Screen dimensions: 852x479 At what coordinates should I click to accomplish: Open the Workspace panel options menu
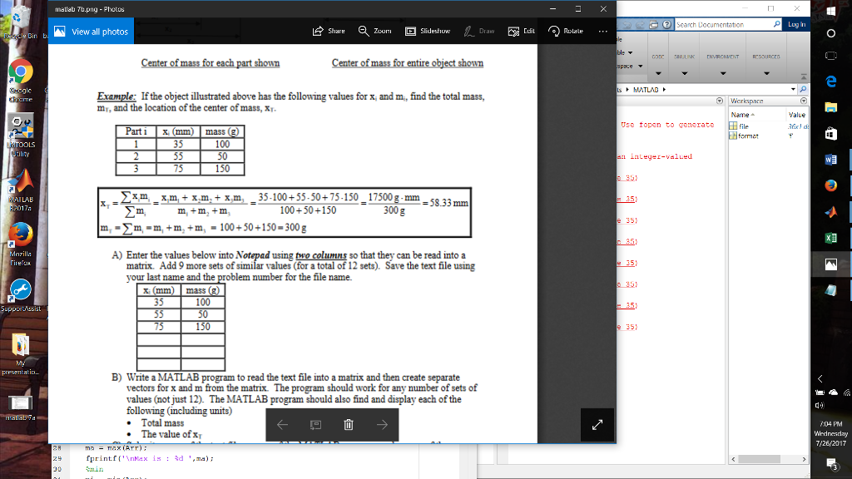(802, 100)
